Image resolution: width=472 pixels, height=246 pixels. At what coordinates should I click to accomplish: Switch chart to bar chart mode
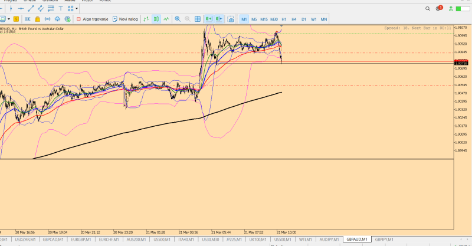tap(146, 19)
